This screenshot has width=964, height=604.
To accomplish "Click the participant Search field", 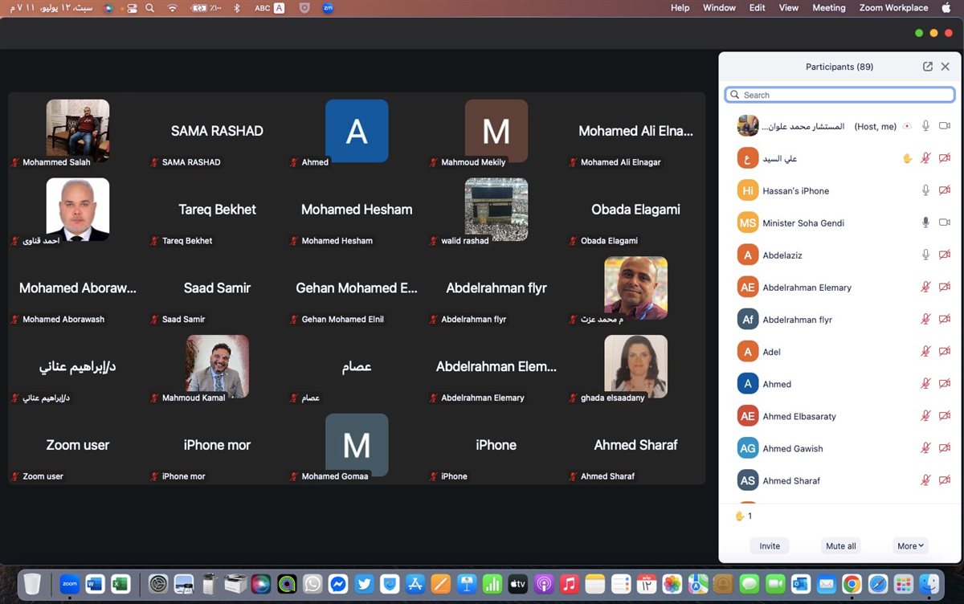I will (x=840, y=95).
